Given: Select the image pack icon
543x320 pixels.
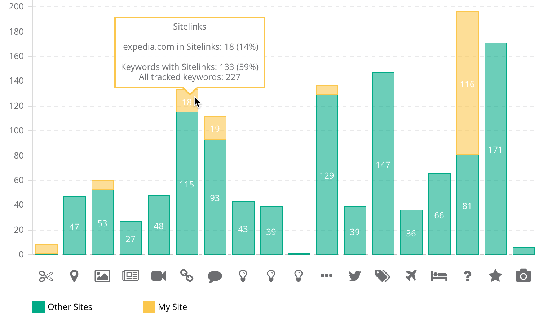Looking at the screenshot, I should click(102, 276).
